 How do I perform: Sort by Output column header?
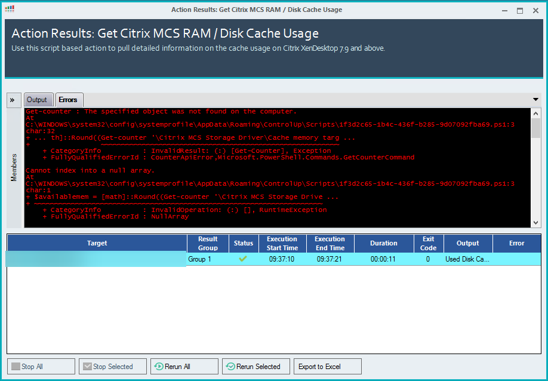[x=467, y=243]
